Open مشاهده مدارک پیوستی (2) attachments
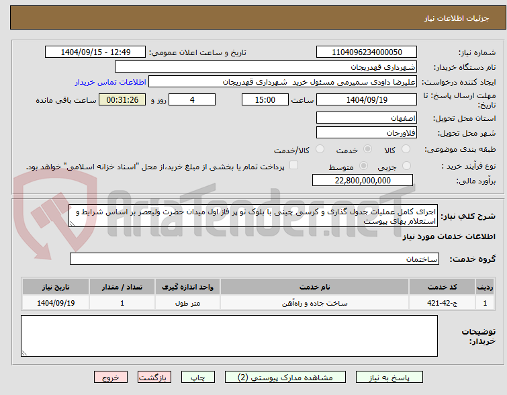Image resolution: width=507 pixels, height=395 pixels. [285, 378]
